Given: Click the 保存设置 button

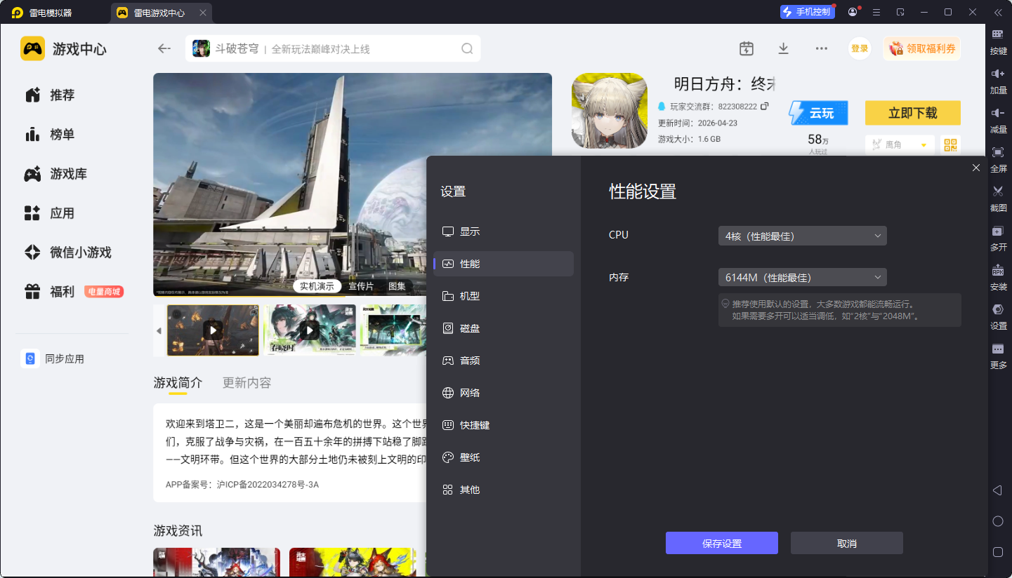Looking at the screenshot, I should click(722, 543).
